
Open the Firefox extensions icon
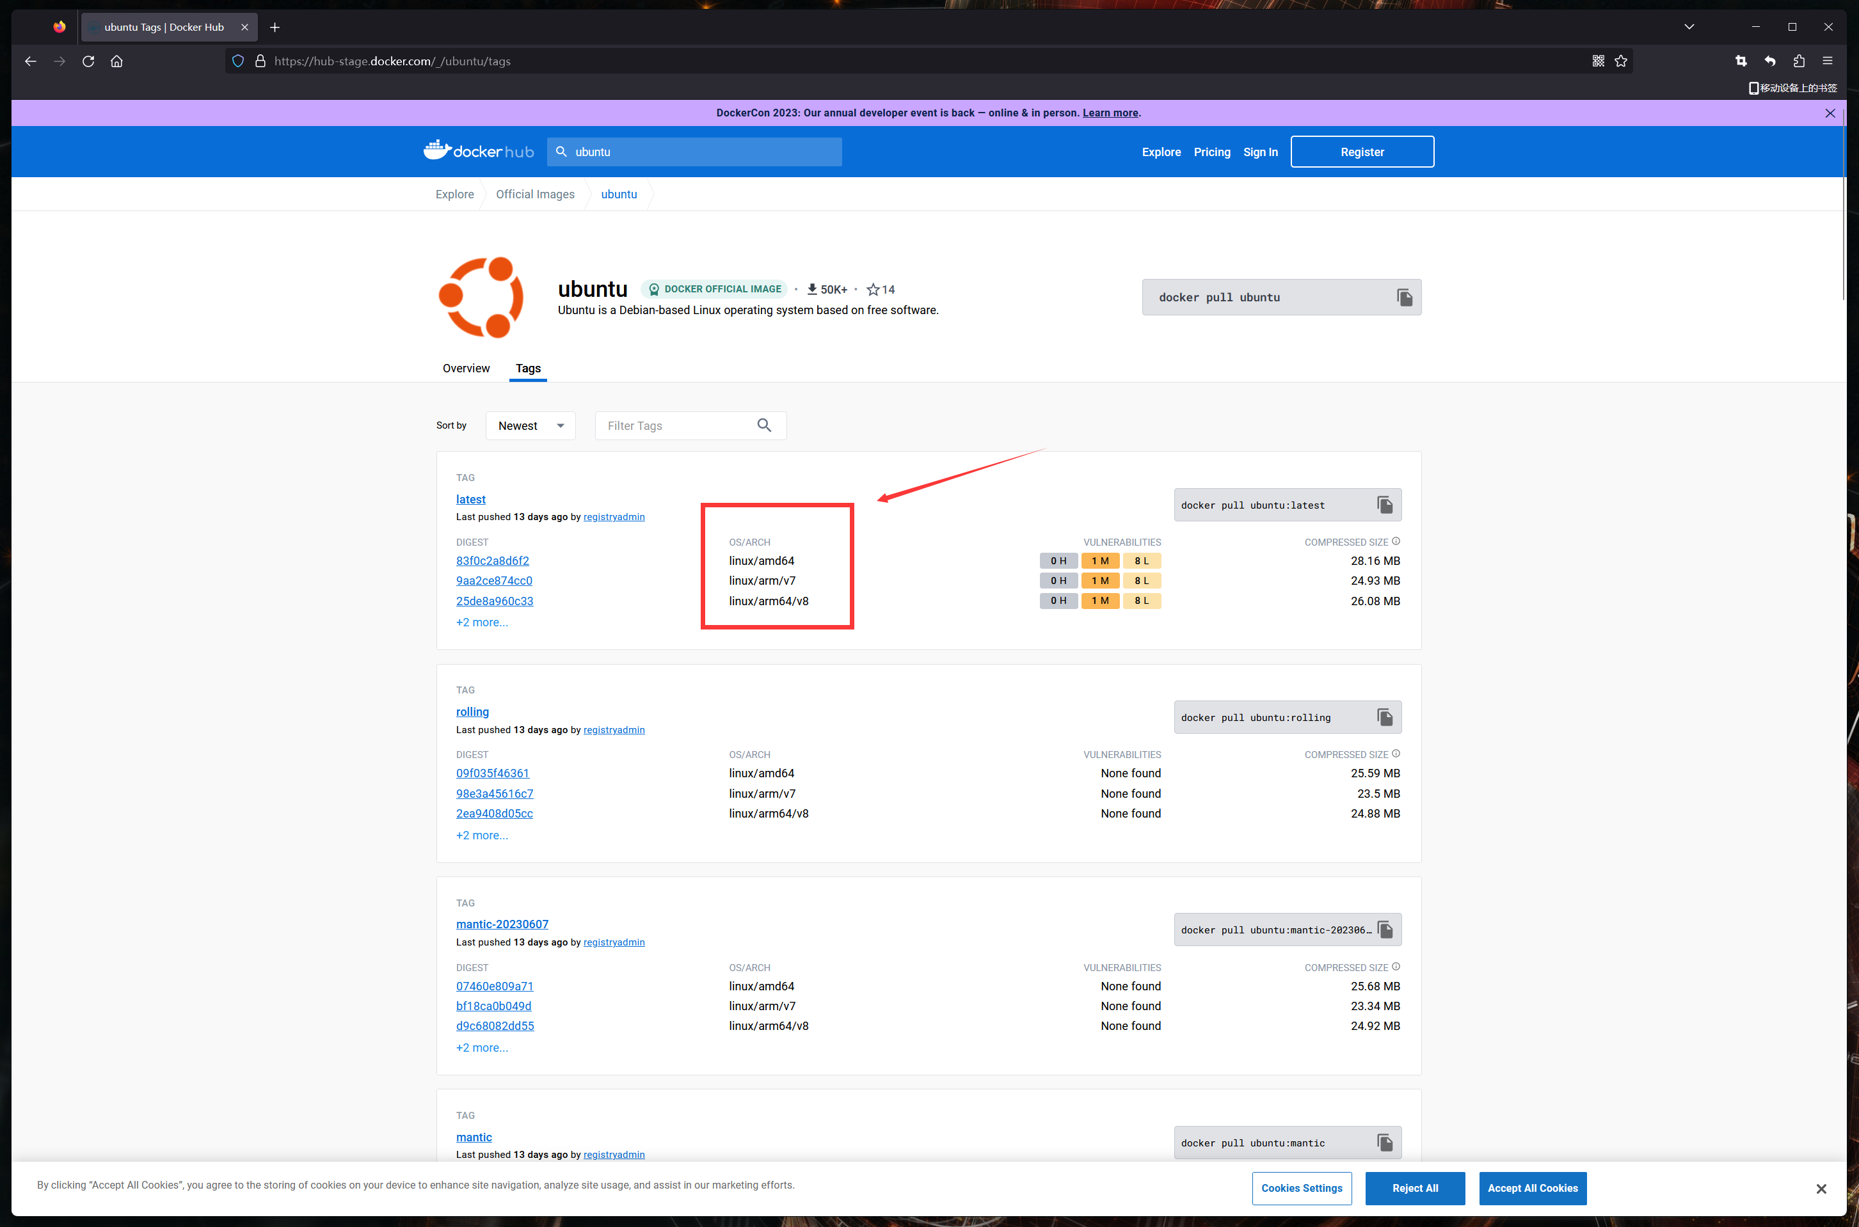[1799, 61]
